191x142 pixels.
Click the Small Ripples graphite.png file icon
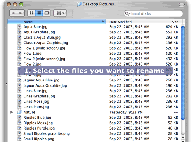(19, 133)
